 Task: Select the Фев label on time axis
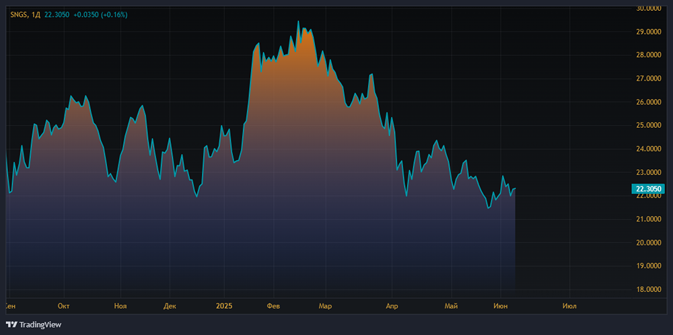(273, 305)
